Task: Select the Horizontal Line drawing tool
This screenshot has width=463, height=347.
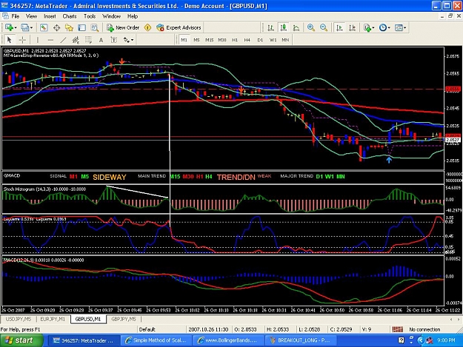Action: pyautogui.click(x=50, y=40)
